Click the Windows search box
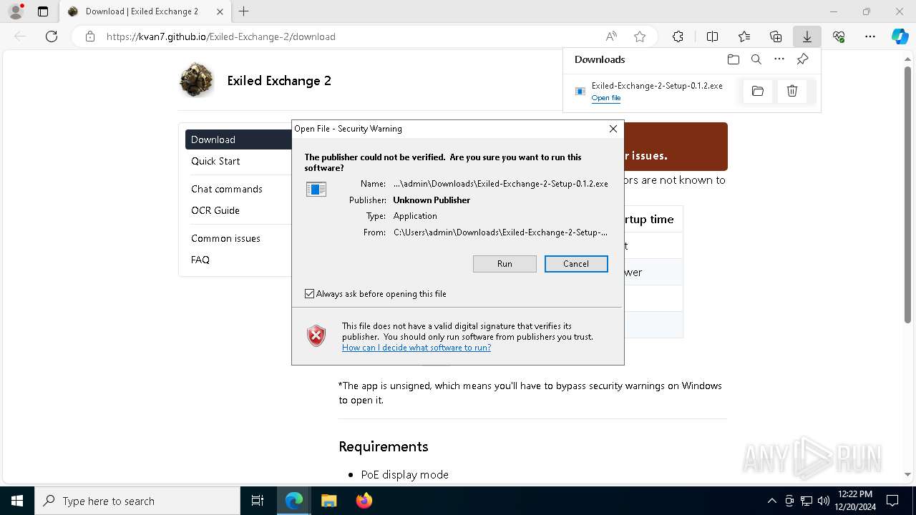Image resolution: width=916 pixels, height=515 pixels. [x=137, y=501]
